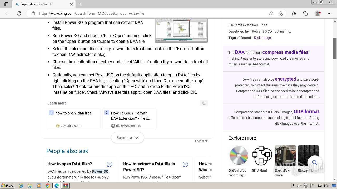Open the Windows Start menu

pyautogui.click(x=7, y=185)
